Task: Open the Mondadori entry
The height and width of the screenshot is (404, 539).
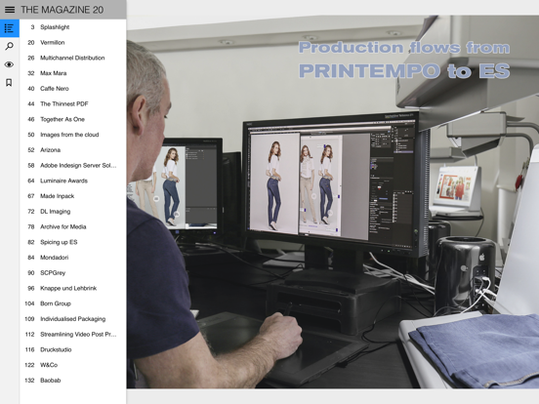Action: [x=73, y=258]
